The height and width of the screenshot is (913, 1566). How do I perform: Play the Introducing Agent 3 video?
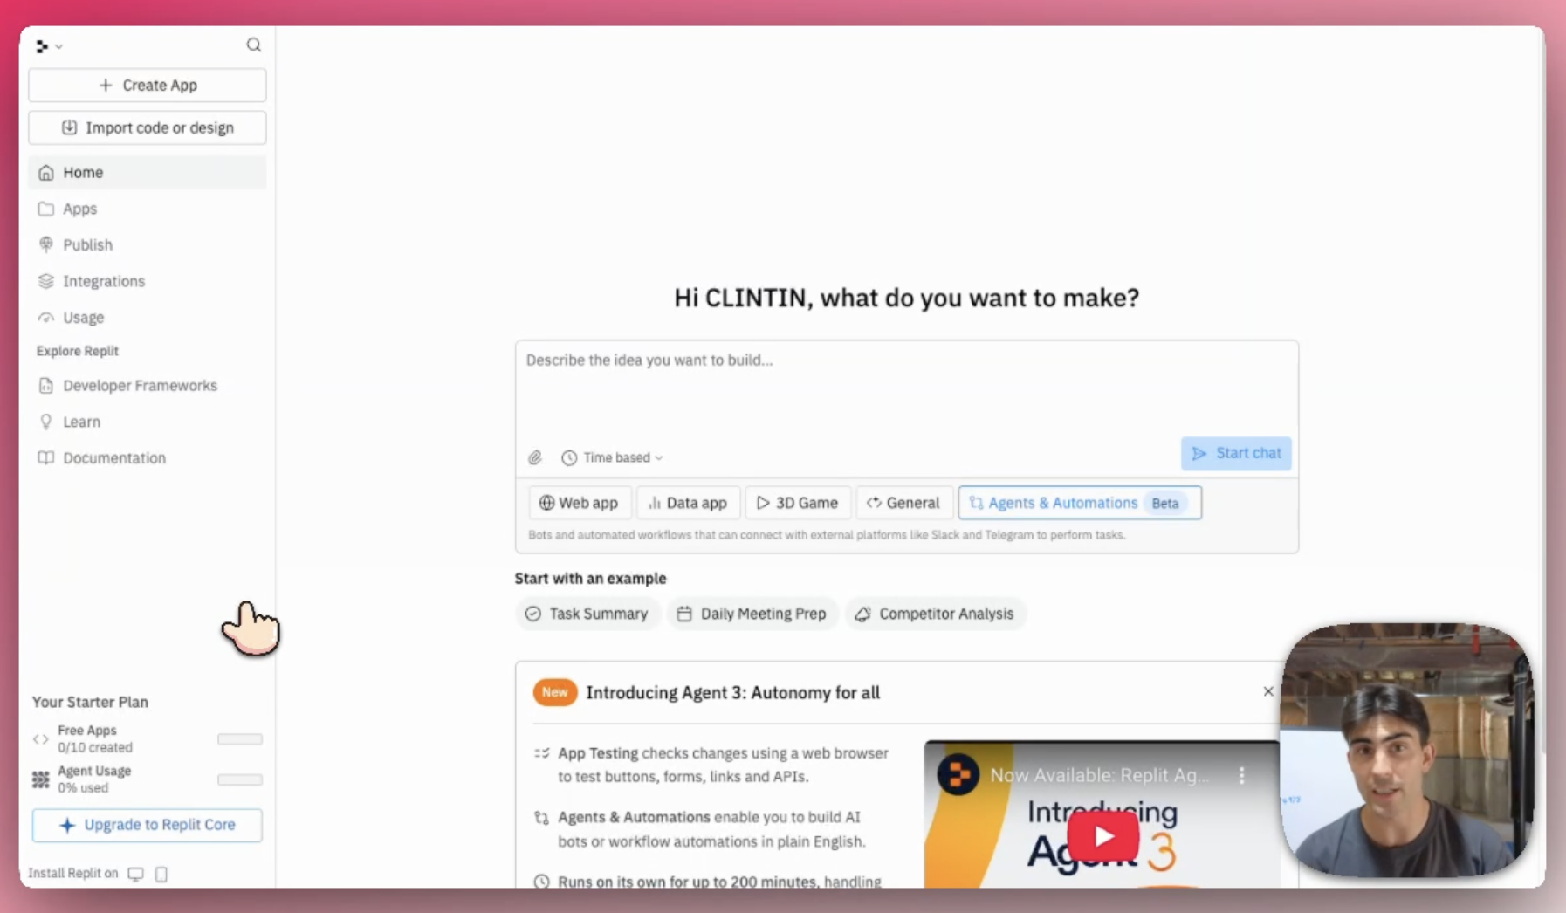click(1103, 836)
